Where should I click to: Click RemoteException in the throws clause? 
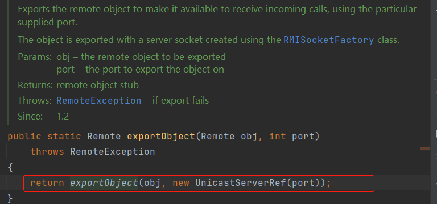click(112, 152)
